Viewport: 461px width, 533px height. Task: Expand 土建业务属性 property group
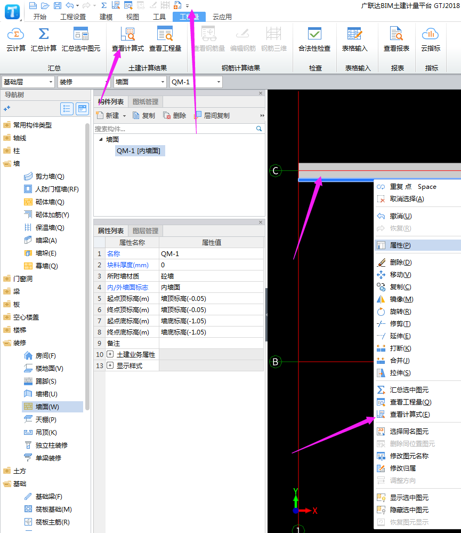pos(110,354)
